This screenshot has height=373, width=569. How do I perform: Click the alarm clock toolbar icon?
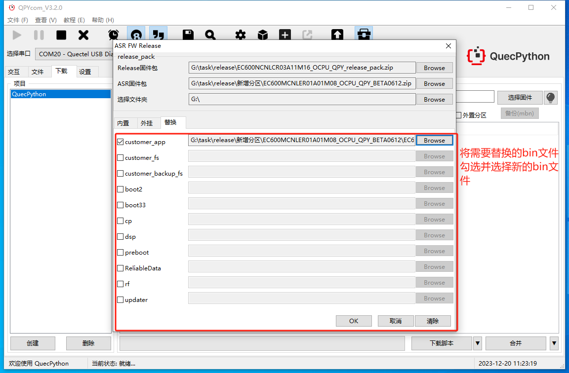pyautogui.click(x=114, y=35)
